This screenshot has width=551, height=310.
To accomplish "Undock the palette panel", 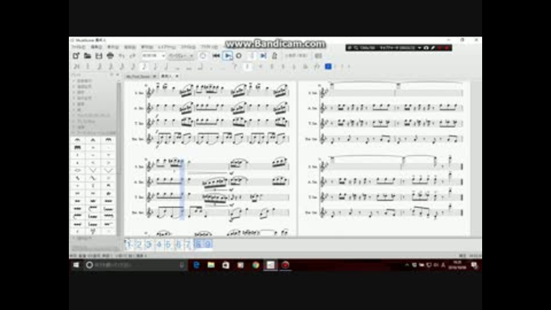I will point(111,75).
